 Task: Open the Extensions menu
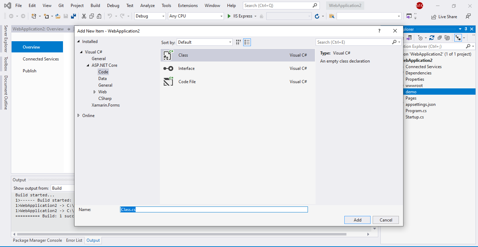[x=188, y=5]
